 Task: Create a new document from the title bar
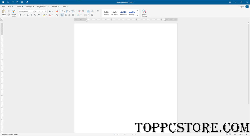tap(17, 2)
